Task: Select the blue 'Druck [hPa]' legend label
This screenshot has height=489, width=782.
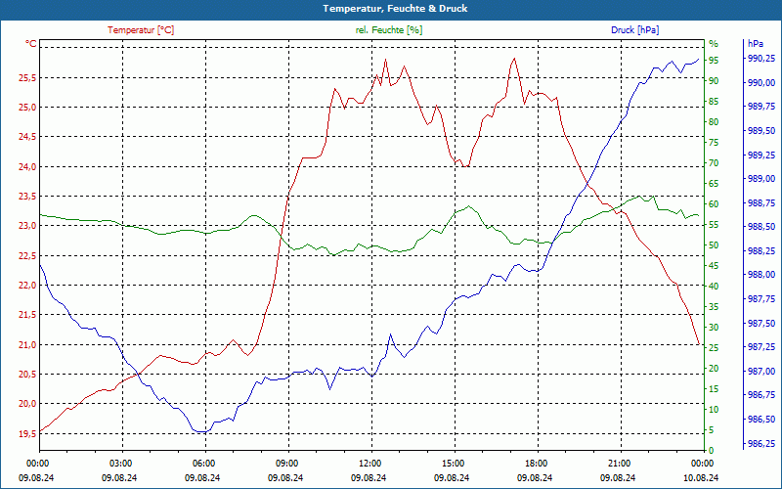Action: click(x=634, y=30)
